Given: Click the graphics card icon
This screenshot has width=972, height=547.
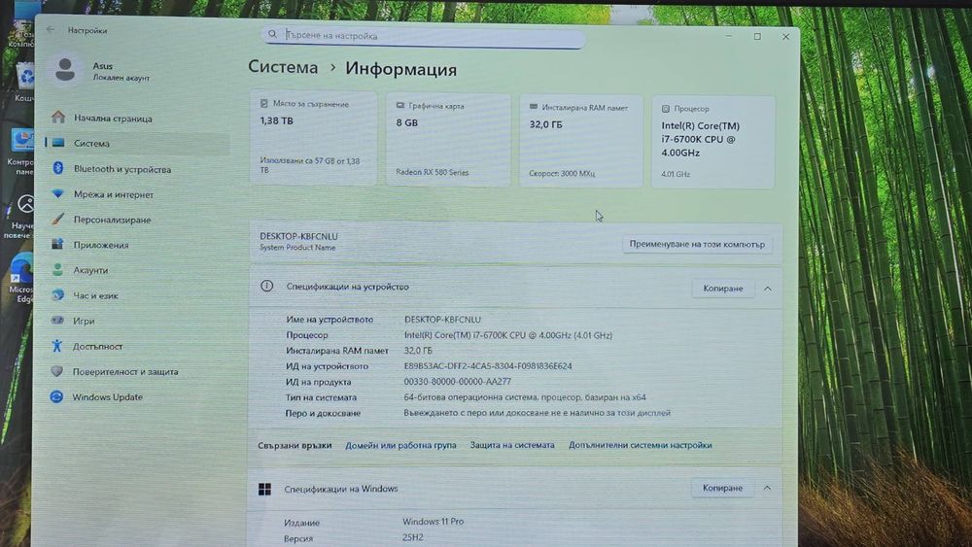Looking at the screenshot, I should [399, 105].
